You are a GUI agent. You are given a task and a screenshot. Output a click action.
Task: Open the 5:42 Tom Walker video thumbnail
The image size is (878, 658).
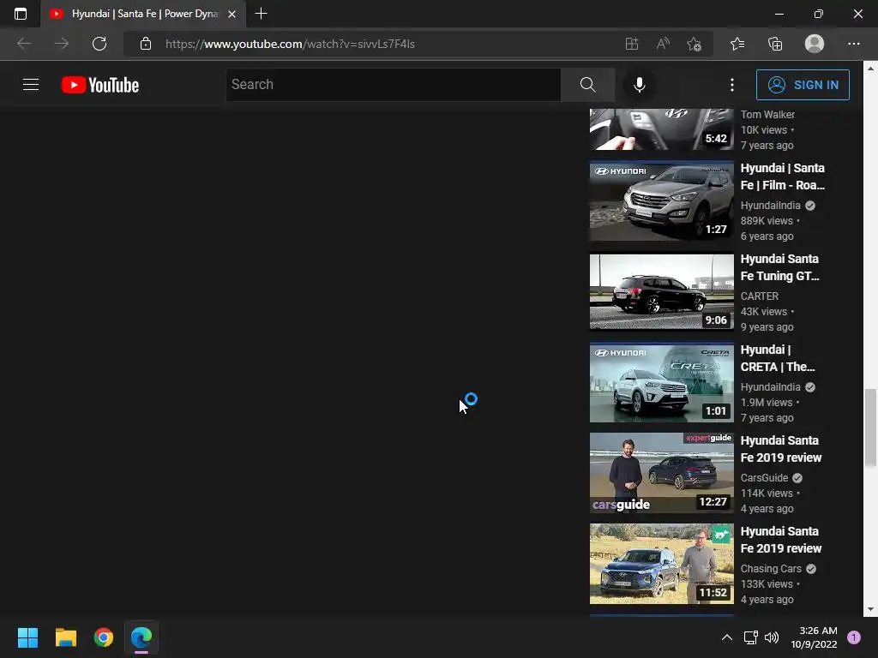661,129
